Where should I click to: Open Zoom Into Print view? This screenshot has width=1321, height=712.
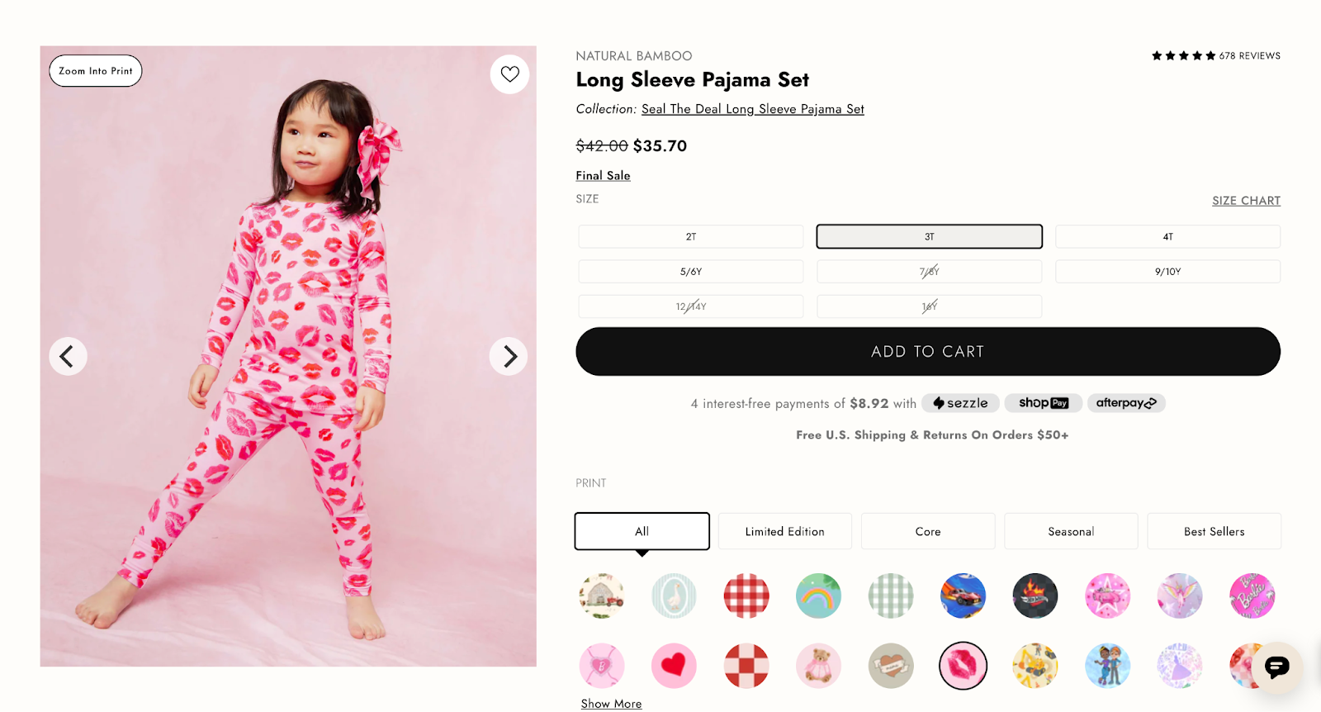pos(96,71)
